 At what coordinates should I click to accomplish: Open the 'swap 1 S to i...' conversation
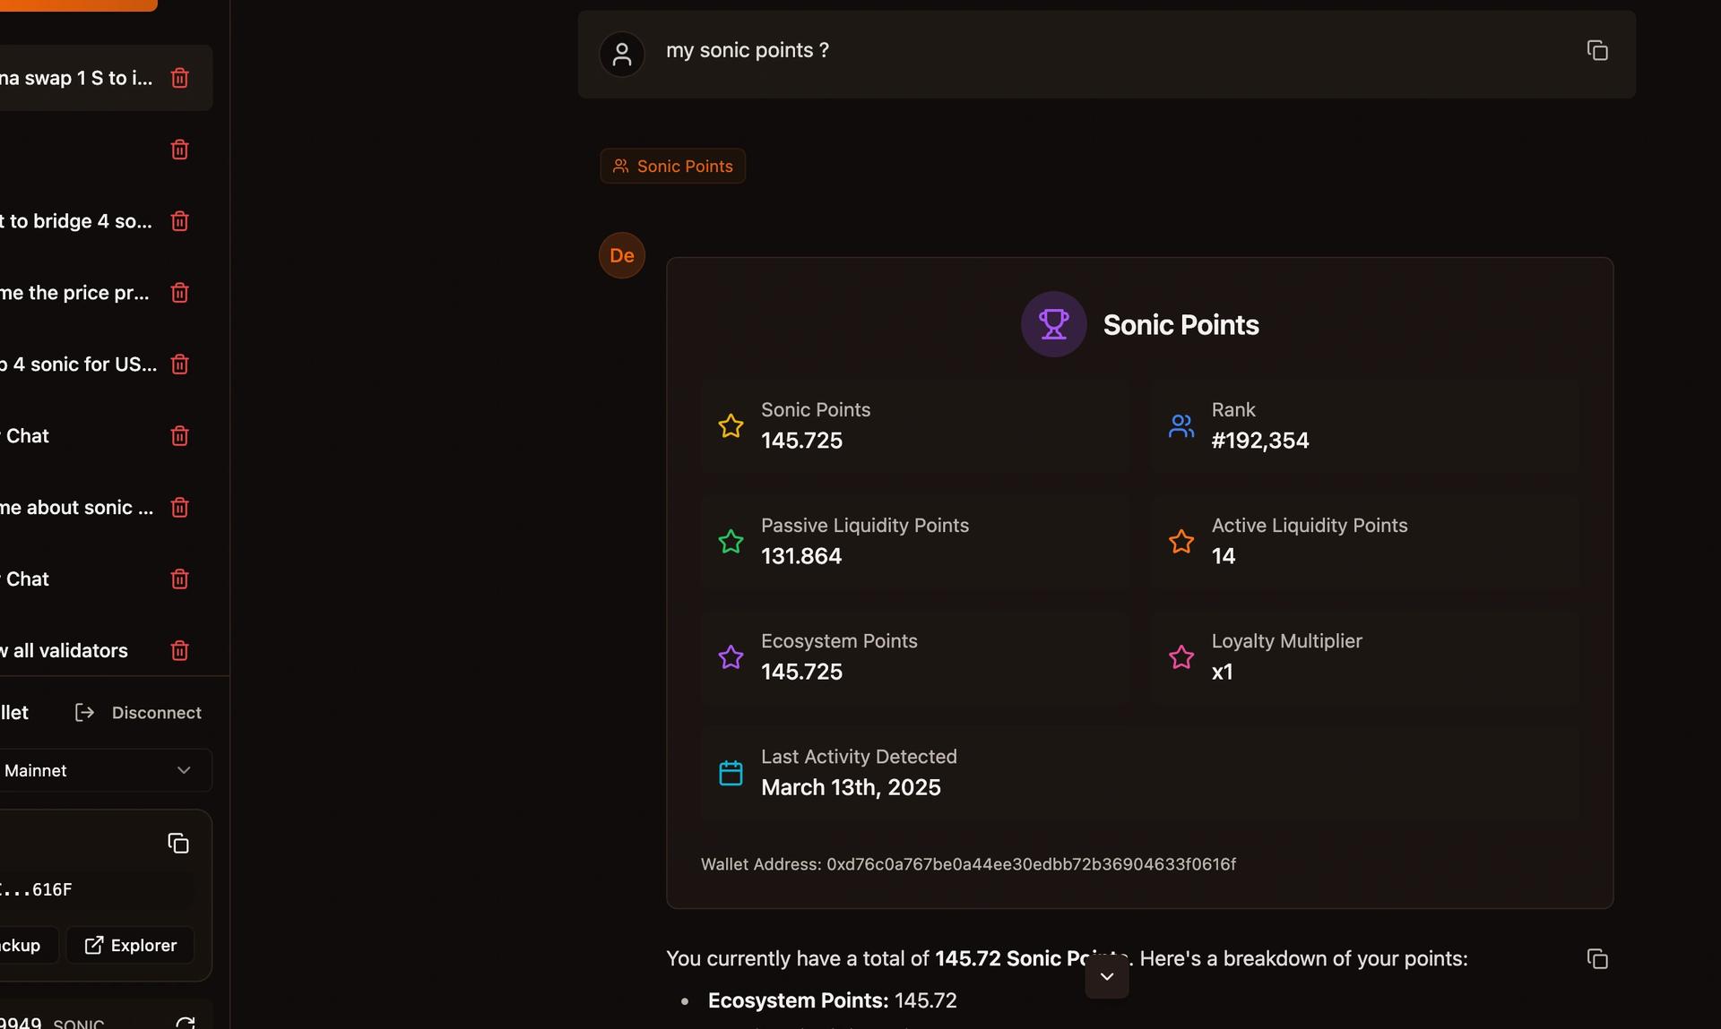[x=76, y=78]
